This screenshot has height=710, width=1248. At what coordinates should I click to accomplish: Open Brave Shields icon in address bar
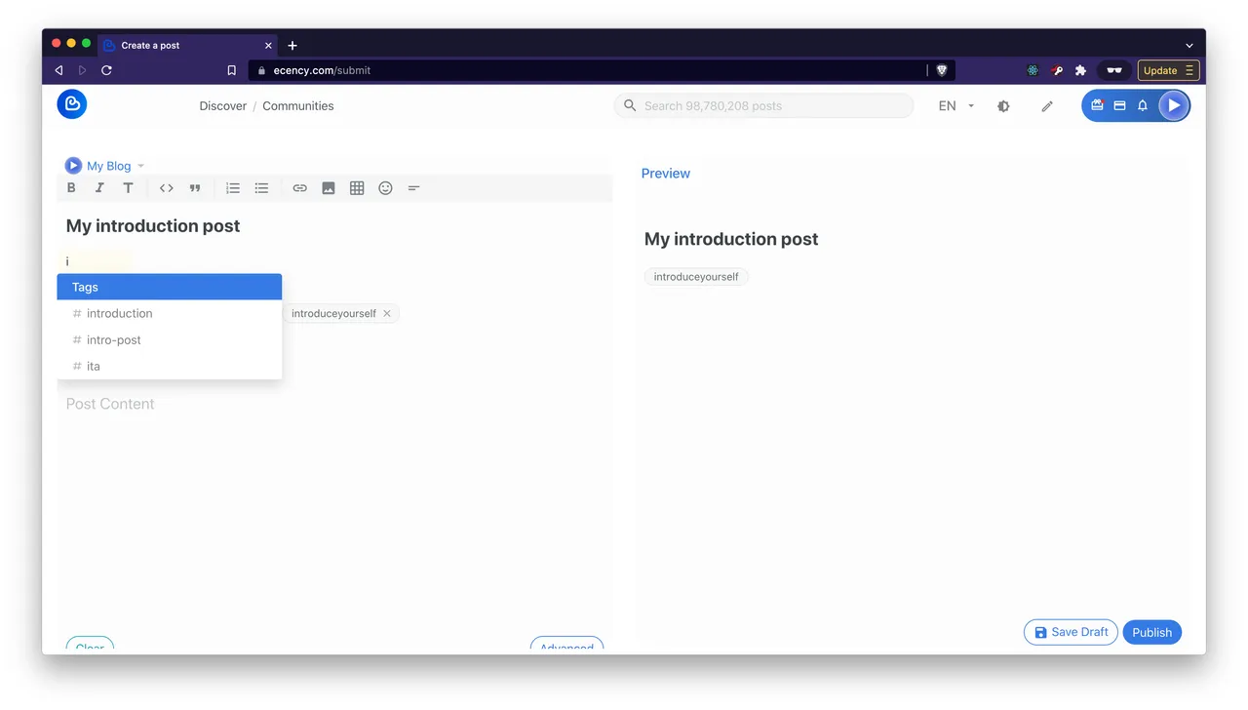tap(942, 70)
